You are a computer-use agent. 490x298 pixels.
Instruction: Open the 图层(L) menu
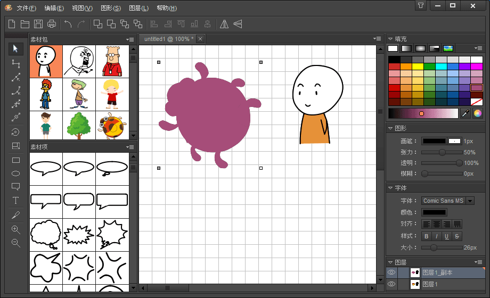138,8
